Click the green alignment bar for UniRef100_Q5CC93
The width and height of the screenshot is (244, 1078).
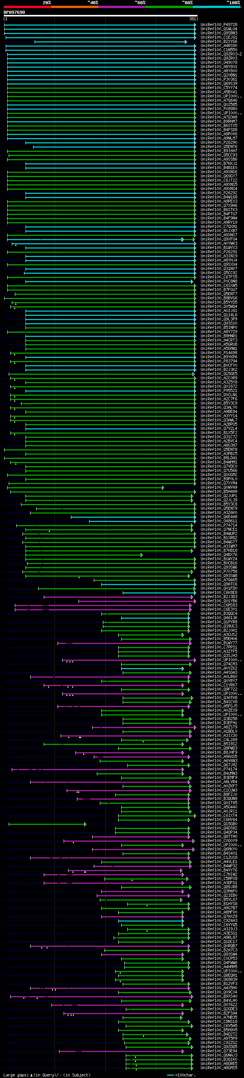[102, 155]
